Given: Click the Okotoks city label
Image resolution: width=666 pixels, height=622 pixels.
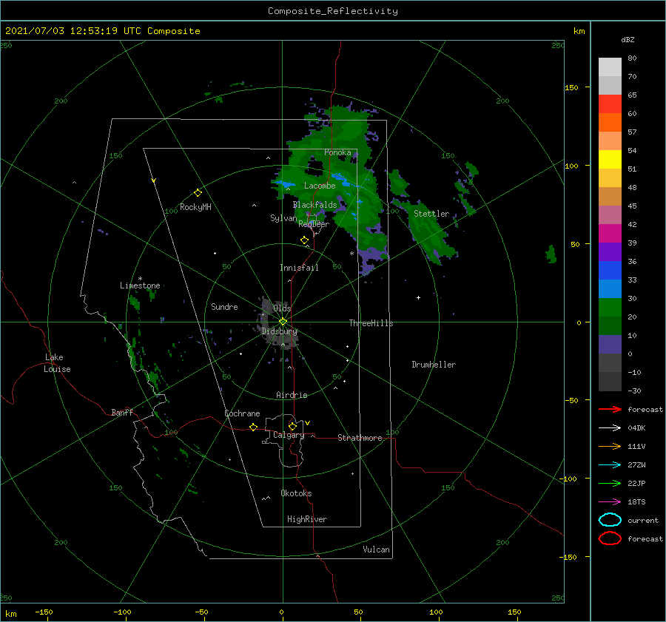Looking at the screenshot, I should (296, 493).
